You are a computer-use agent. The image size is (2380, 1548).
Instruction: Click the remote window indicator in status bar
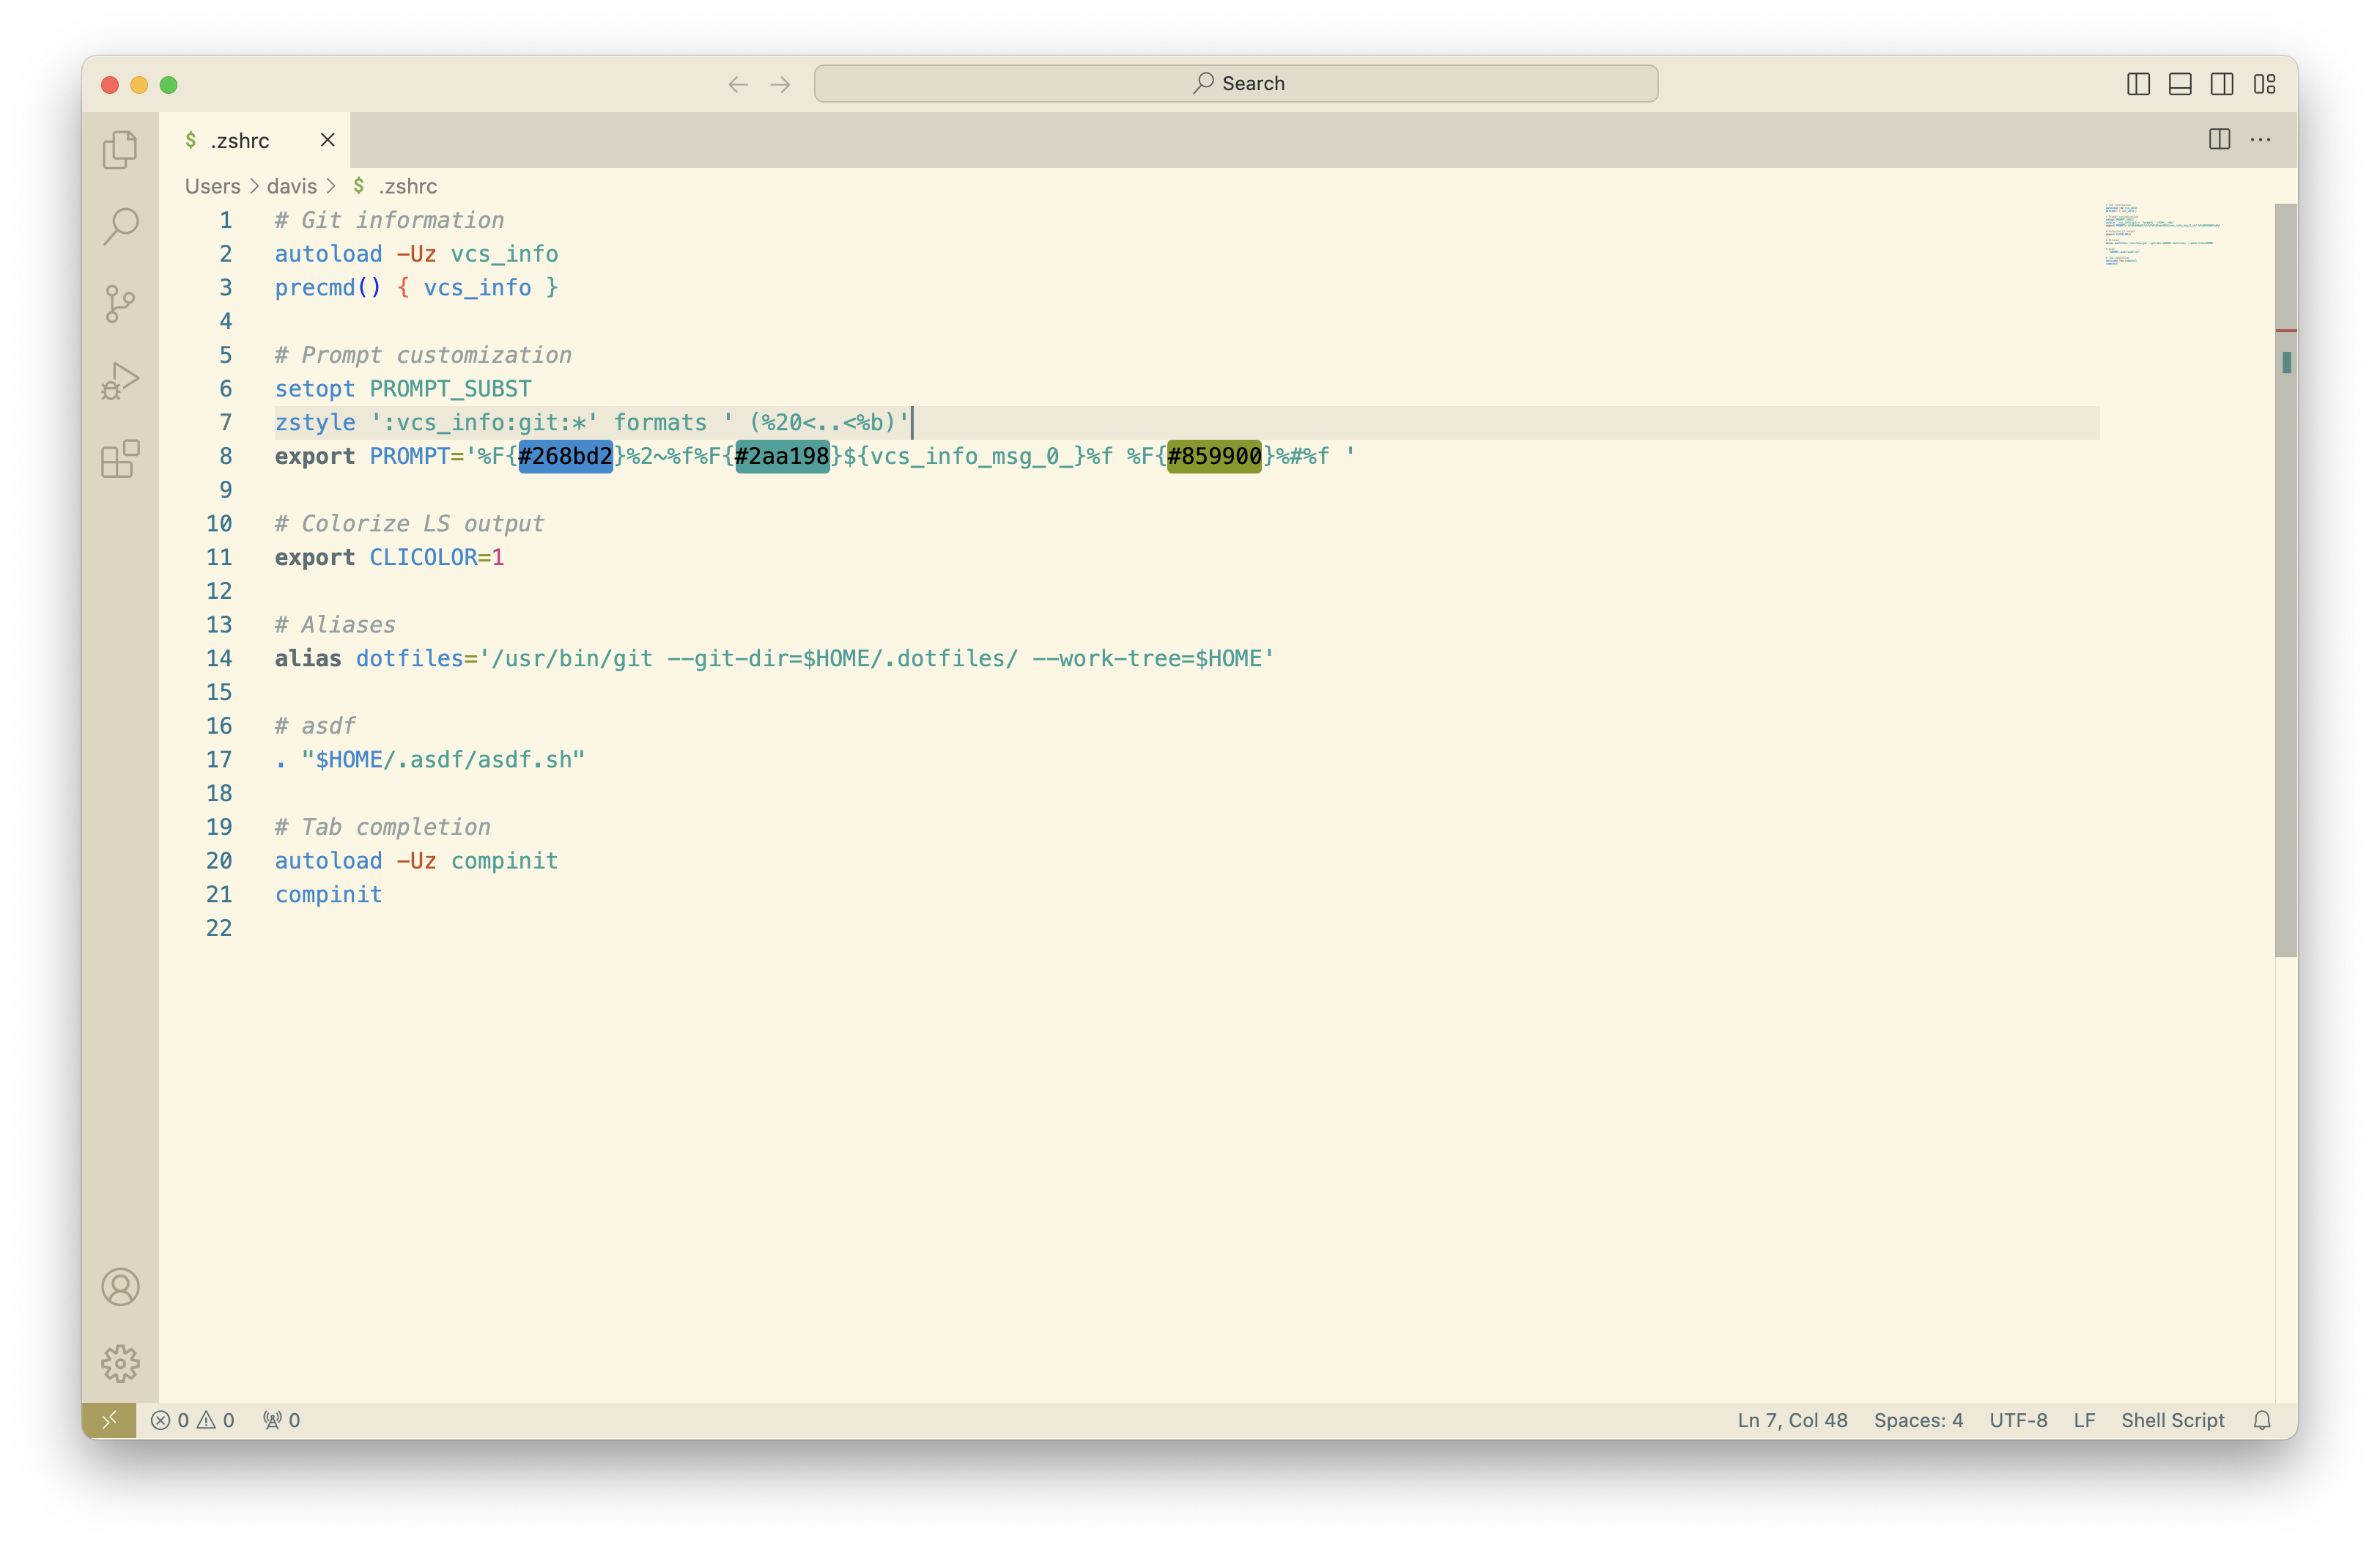point(109,1420)
